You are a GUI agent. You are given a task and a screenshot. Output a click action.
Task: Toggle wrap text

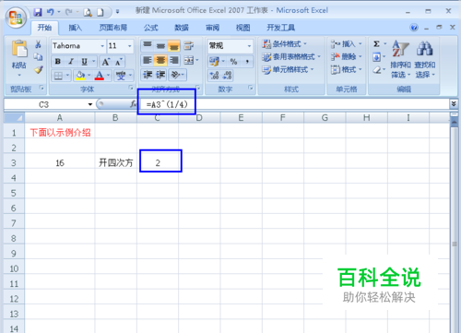(x=188, y=45)
